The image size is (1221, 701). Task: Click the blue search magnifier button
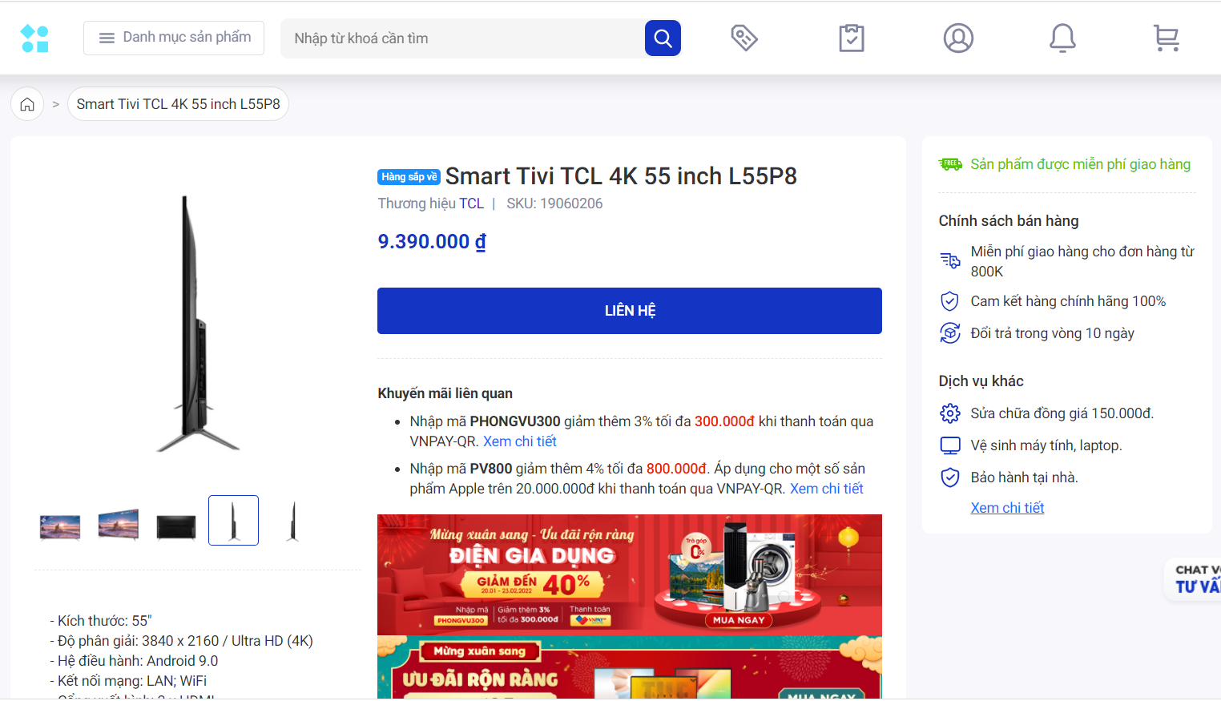(663, 38)
